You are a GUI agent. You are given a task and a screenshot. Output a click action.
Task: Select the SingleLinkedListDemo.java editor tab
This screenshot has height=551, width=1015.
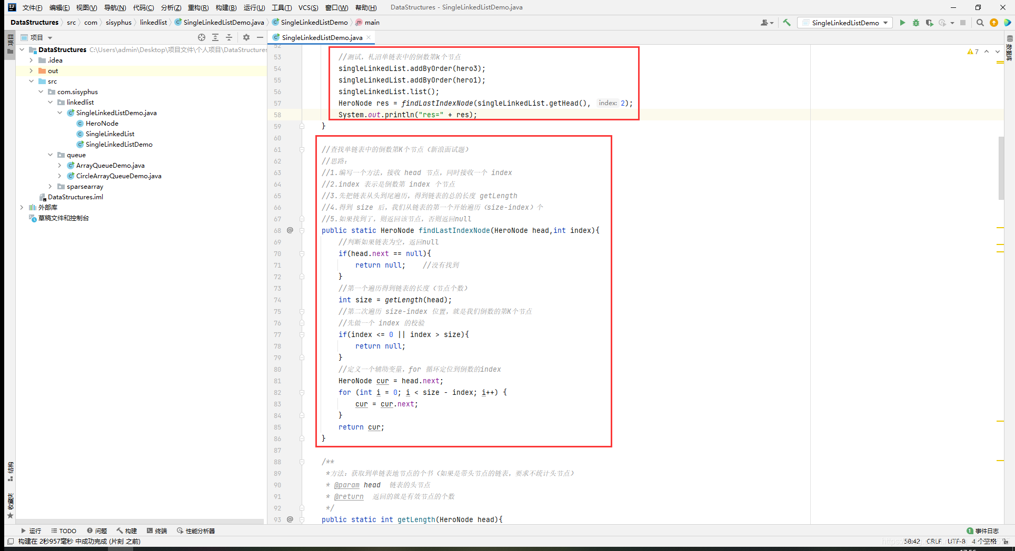[x=322, y=37]
